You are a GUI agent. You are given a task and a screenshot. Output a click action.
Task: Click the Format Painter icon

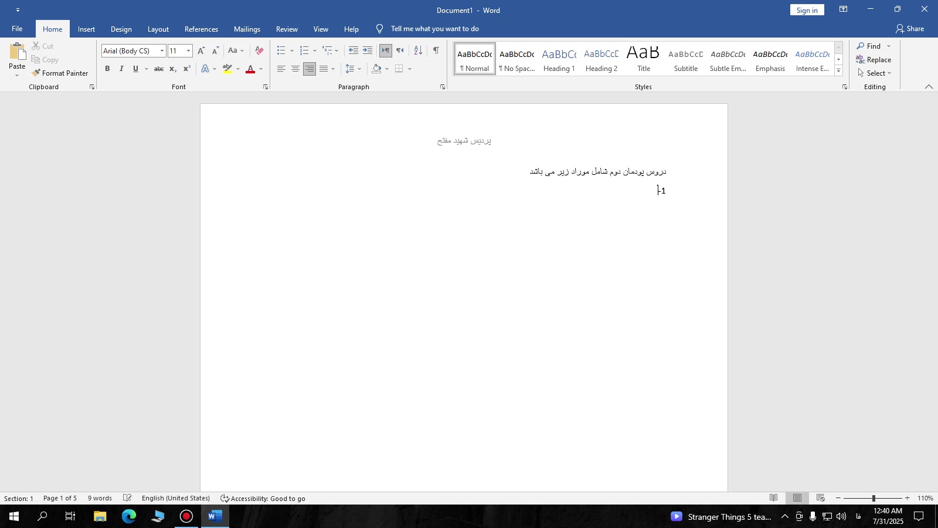[36, 73]
